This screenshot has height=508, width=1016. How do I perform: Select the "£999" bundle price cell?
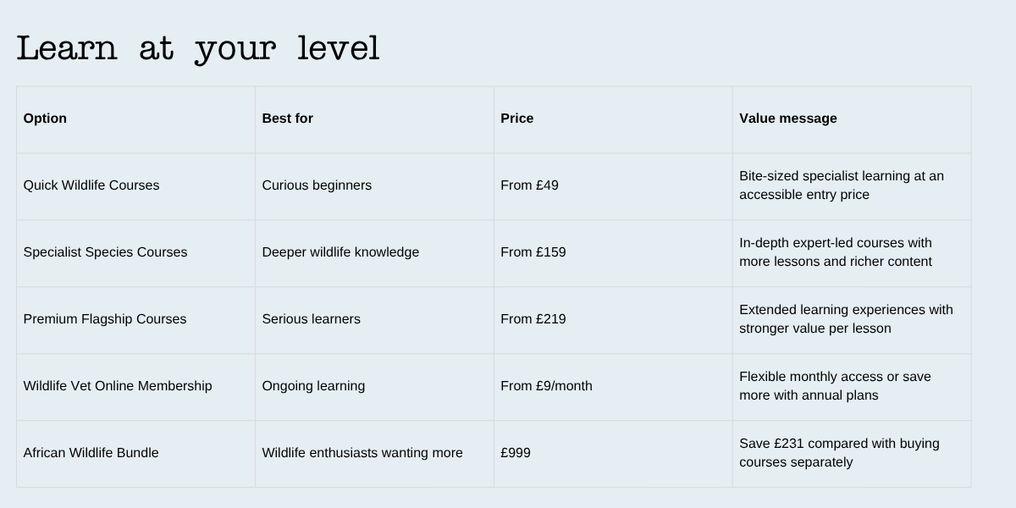pyautogui.click(x=516, y=453)
